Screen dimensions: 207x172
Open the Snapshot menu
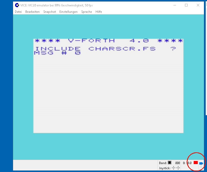click(50, 12)
